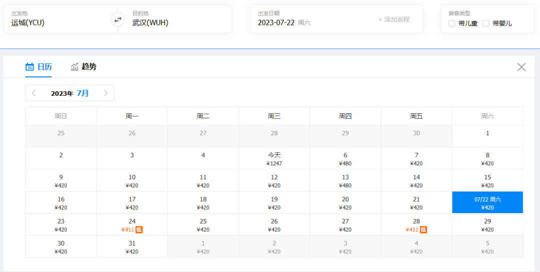Enable the 带婴儿 checkbox

coord(486,23)
